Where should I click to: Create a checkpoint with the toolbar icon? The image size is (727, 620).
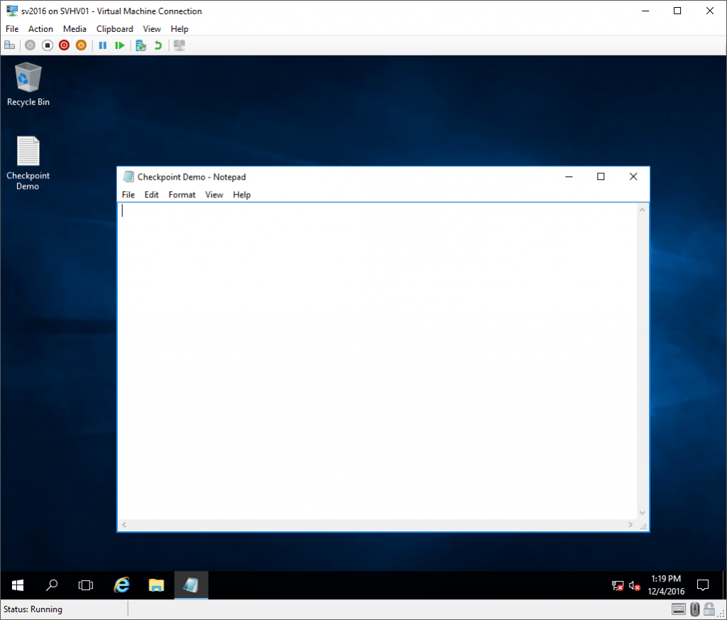pos(141,45)
